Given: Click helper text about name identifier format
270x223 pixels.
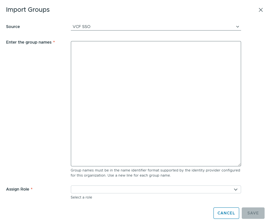Looking at the screenshot, I should pyautogui.click(x=155, y=170).
